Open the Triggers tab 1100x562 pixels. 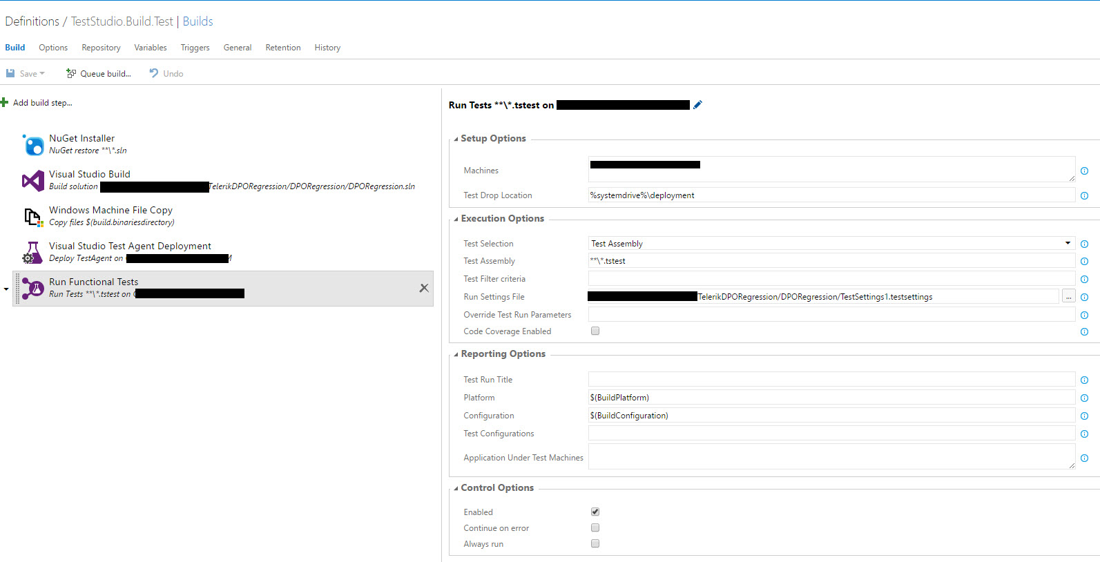coord(195,48)
